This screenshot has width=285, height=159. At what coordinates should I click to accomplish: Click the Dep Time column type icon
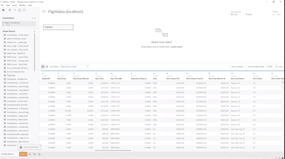[96, 73]
